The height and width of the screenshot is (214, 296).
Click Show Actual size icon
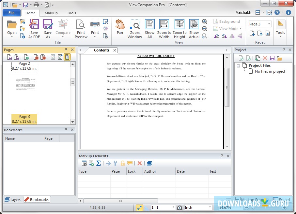coord(194,29)
